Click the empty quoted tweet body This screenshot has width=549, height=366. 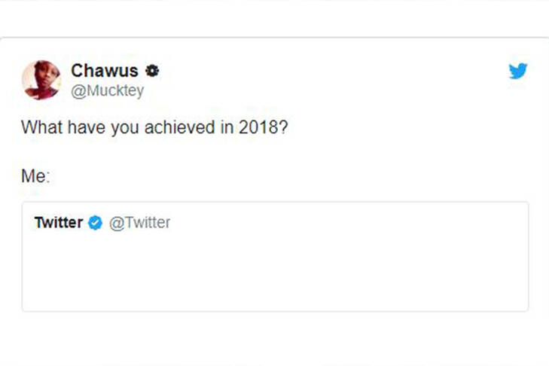click(275, 271)
